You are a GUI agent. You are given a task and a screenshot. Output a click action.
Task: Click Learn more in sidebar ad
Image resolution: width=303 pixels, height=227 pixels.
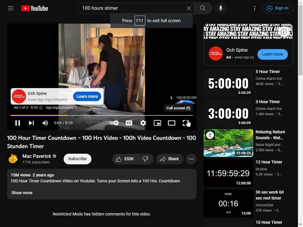tap(273, 54)
